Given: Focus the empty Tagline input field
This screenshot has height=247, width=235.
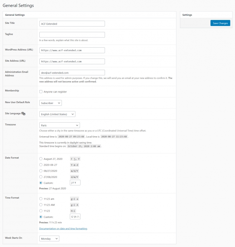Looking at the screenshot, I should (x=72, y=35).
